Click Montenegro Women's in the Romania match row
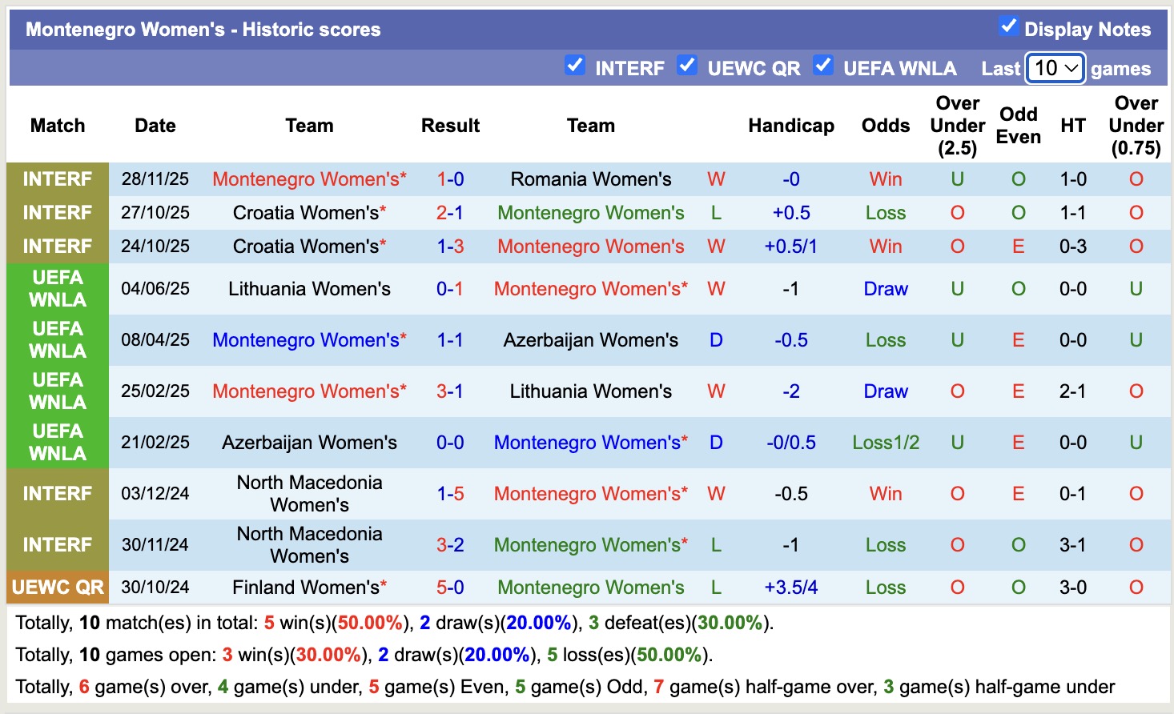This screenshot has height=714, width=1174. (309, 178)
